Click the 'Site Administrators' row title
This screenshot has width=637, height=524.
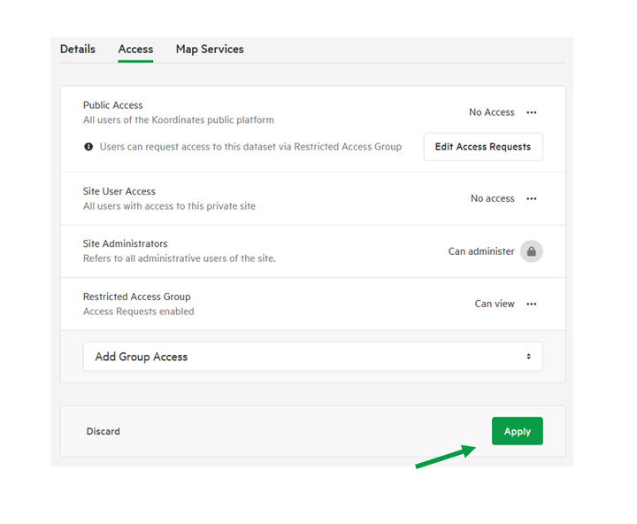(125, 244)
